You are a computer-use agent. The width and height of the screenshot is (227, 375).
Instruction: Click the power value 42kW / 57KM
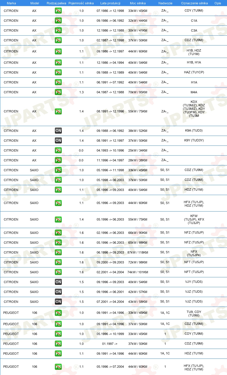(x=138, y=292)
